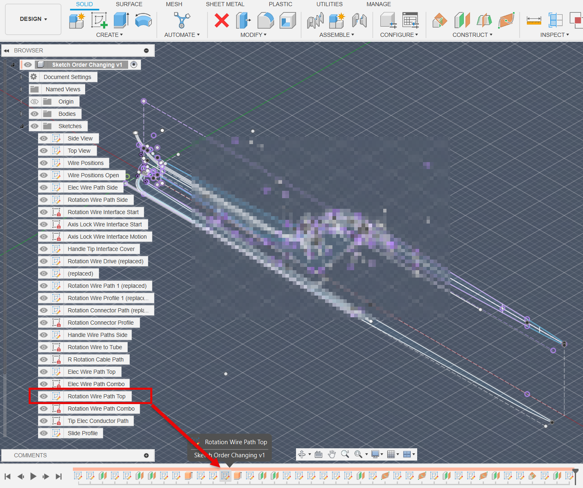Select the Create Sketch tool
The width and height of the screenshot is (583, 488).
(99, 20)
